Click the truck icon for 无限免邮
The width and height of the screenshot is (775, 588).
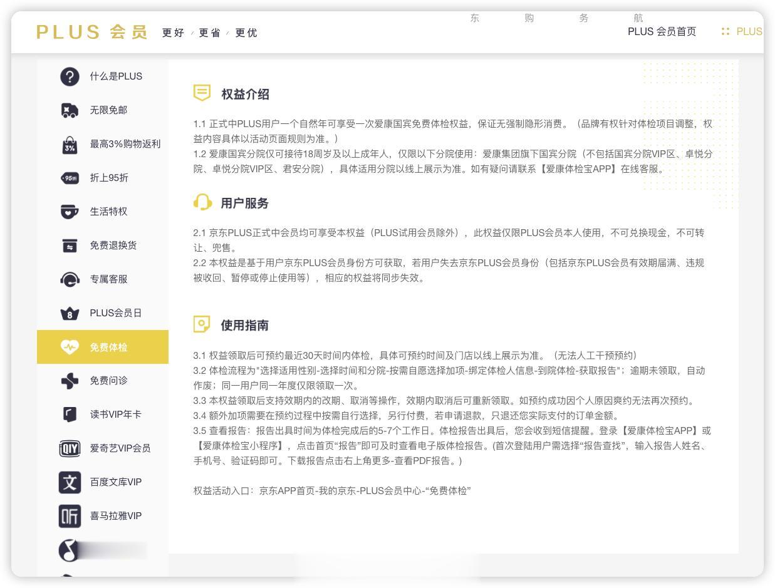[70, 110]
